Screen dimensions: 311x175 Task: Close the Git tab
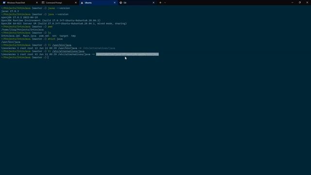click(x=154, y=3)
